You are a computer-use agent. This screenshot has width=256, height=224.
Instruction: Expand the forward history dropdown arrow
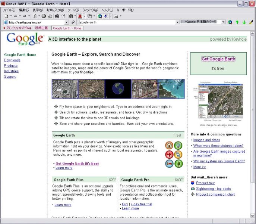tap(29, 16)
